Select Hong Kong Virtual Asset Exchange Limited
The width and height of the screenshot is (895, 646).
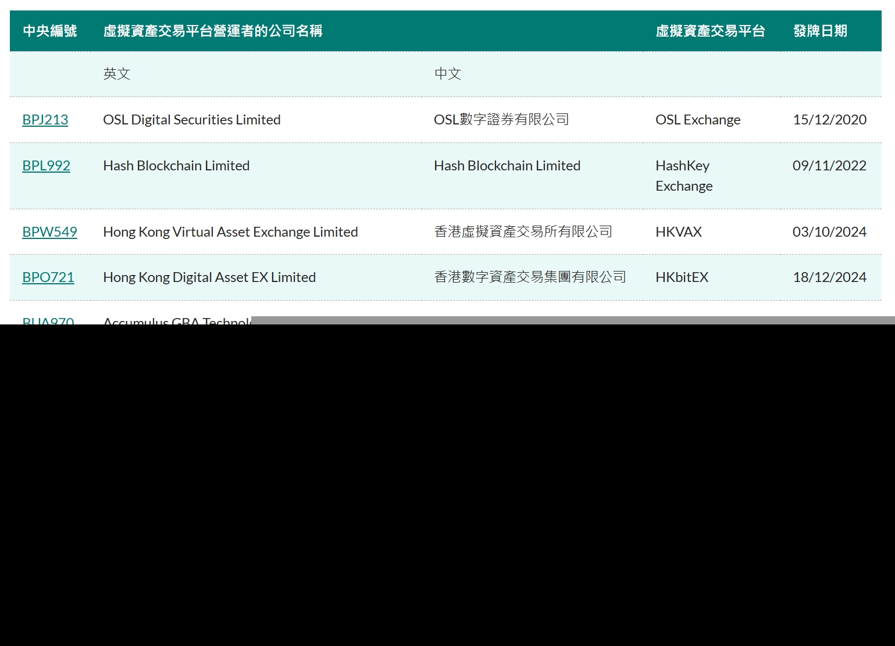coord(230,232)
